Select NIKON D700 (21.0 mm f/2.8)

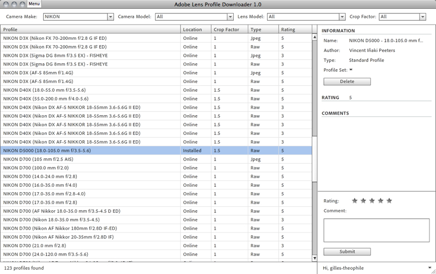pos(156,245)
